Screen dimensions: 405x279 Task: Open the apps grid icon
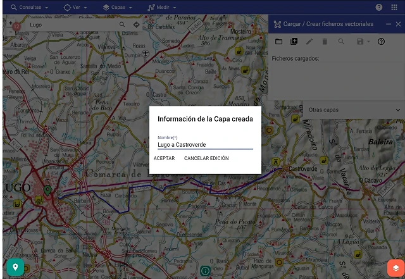tap(394, 7)
